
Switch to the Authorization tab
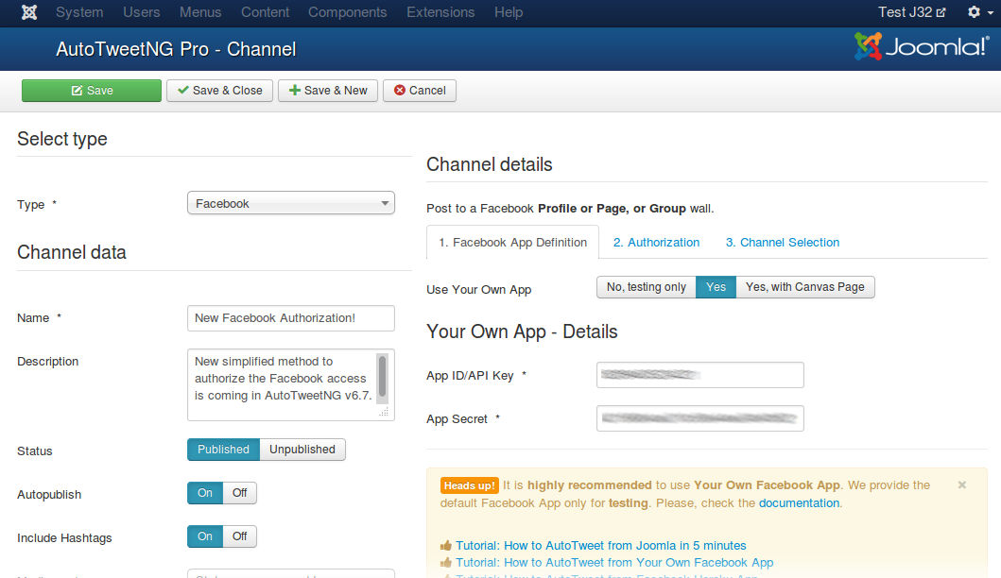pyautogui.click(x=656, y=243)
